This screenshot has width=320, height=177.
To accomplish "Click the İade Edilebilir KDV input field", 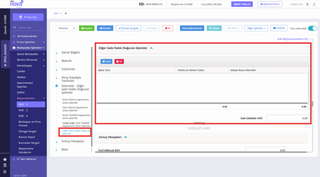I will point(287,118).
